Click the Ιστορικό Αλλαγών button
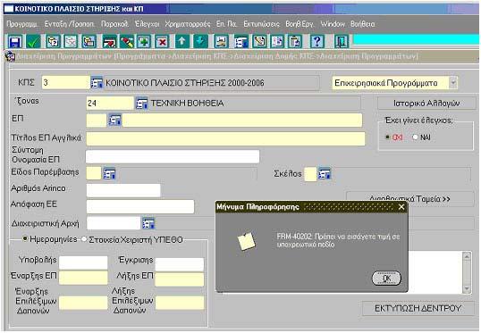The width and height of the screenshot is (481, 333). tap(426, 104)
